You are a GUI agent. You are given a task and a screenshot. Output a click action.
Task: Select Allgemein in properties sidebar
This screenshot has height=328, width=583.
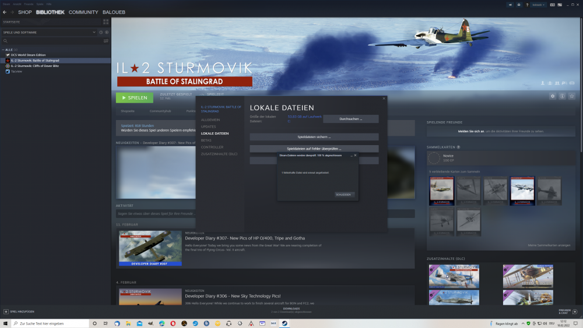click(x=210, y=120)
